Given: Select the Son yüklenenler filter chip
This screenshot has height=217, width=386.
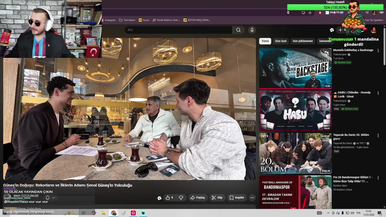Looking at the screenshot, I should [x=303, y=41].
